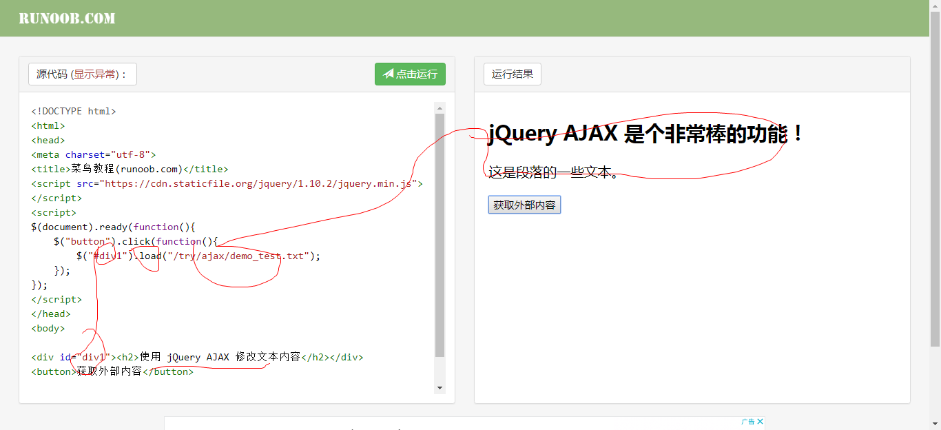
Task: Click the $("button").click(function(){ line
Action: click(136, 241)
